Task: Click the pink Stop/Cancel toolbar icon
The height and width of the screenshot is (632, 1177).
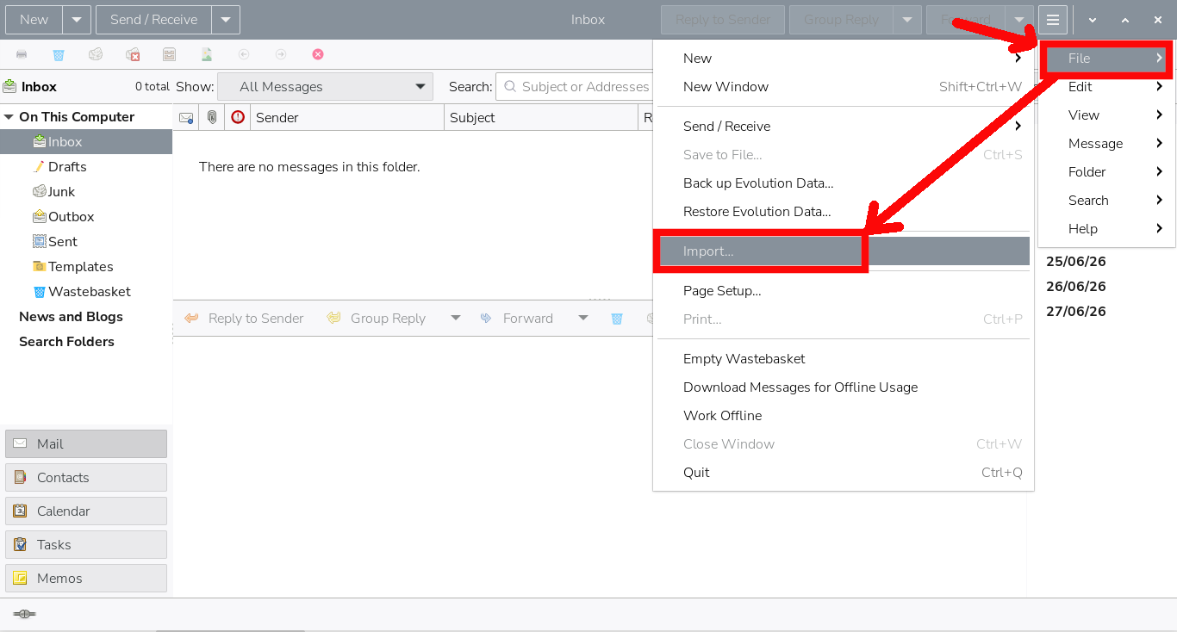Action: pos(318,54)
